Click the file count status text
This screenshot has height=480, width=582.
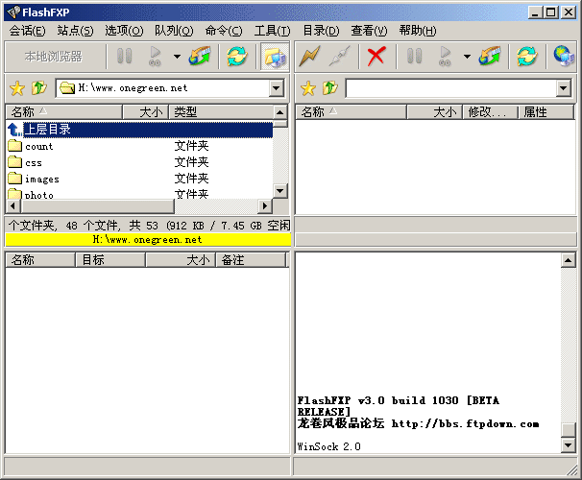[x=149, y=226]
